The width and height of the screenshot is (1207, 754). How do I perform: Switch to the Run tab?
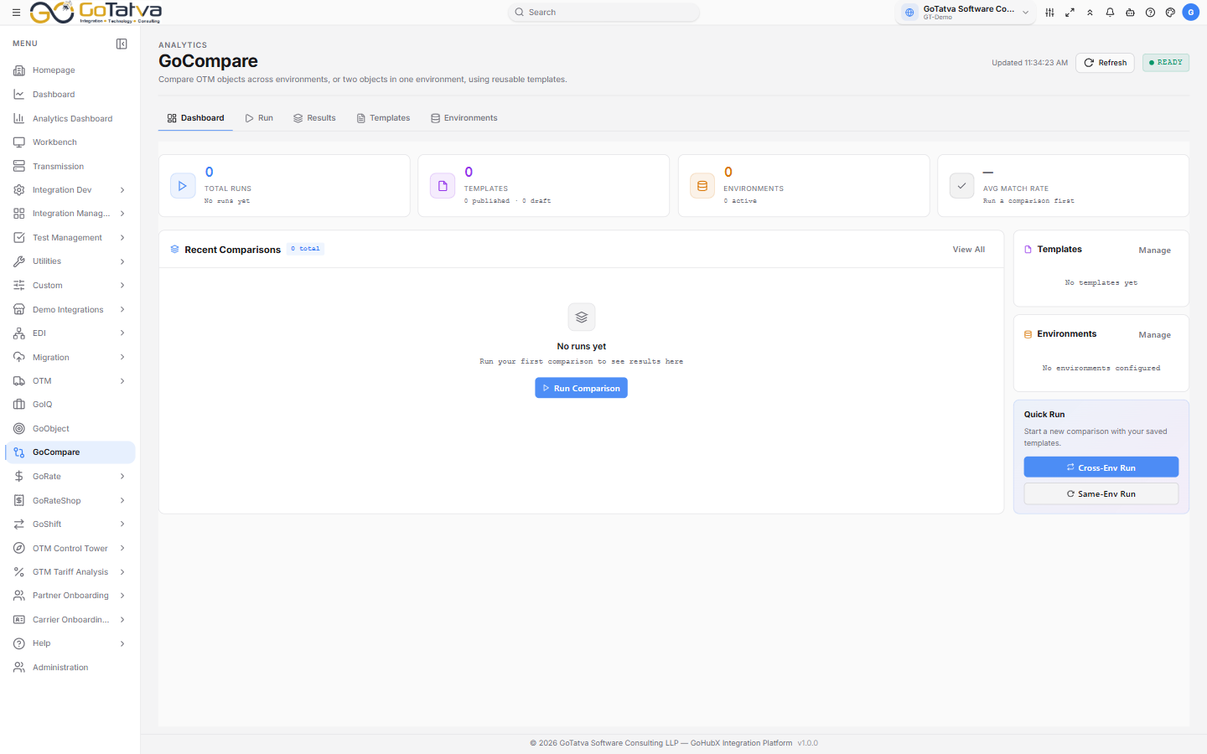click(x=259, y=118)
